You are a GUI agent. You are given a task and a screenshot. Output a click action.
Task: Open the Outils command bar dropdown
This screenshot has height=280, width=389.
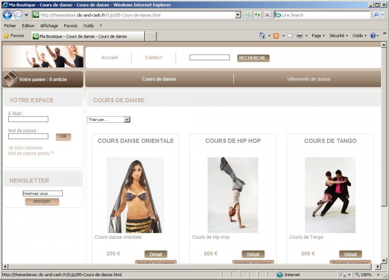359,35
